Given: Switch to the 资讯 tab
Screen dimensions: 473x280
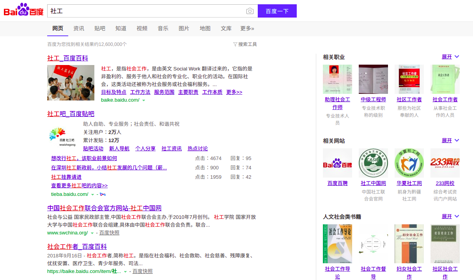Looking at the screenshot, I should click(x=79, y=28).
